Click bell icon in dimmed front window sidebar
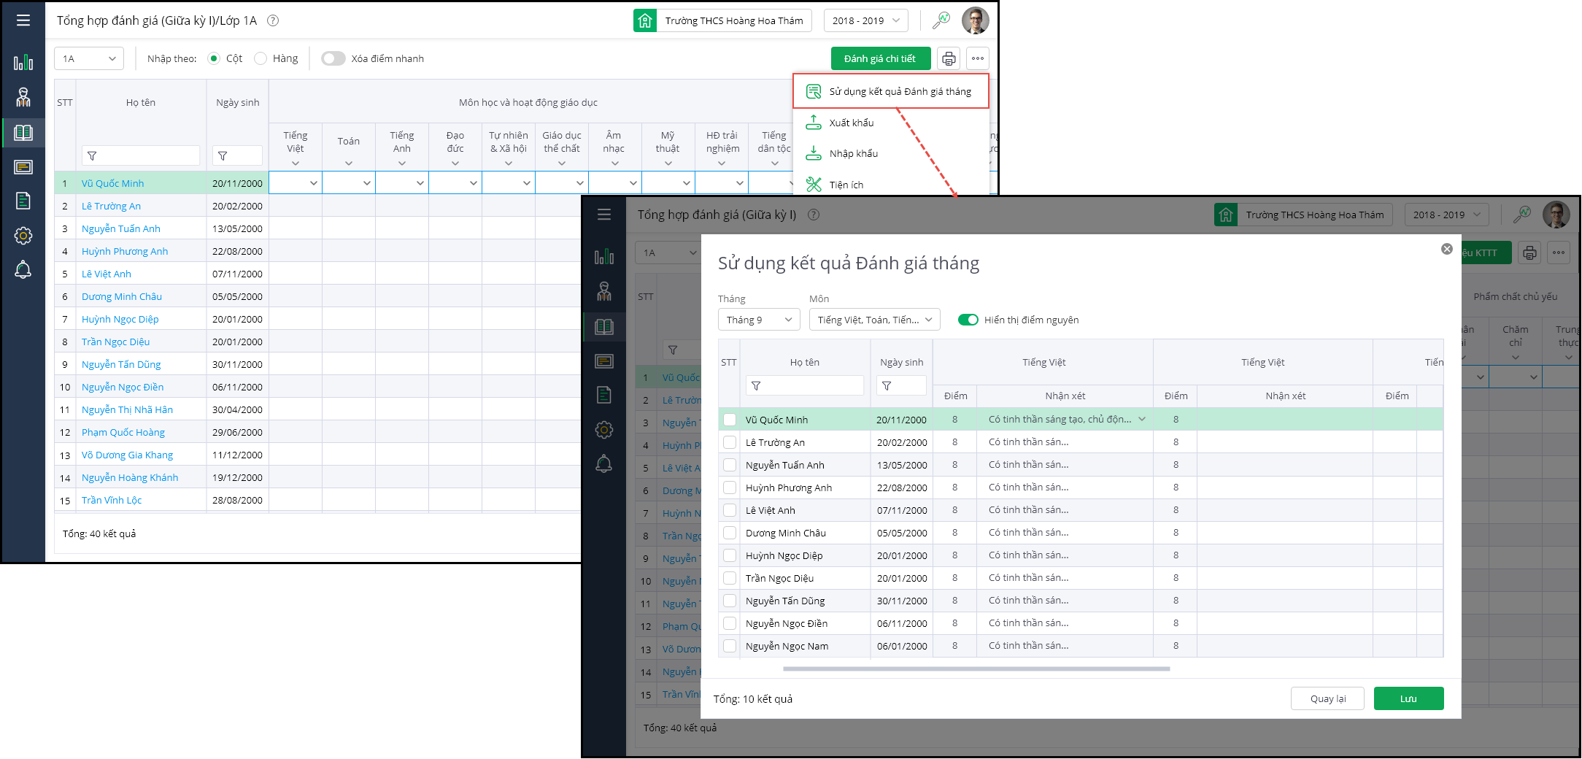The image size is (1582, 759). (x=604, y=463)
